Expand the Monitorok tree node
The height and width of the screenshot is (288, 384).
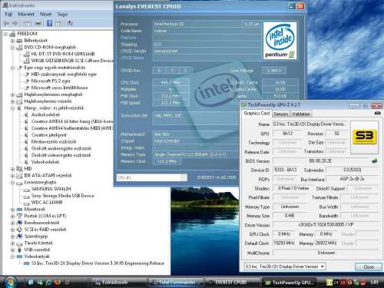point(12,209)
